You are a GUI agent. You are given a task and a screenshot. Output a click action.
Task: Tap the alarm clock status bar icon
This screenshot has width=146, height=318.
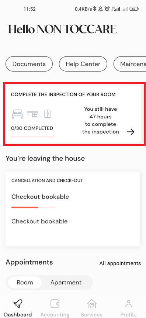tap(107, 9)
